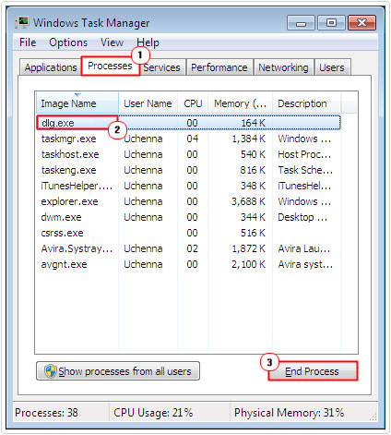Click the Task Manager title bar icon

[22, 23]
